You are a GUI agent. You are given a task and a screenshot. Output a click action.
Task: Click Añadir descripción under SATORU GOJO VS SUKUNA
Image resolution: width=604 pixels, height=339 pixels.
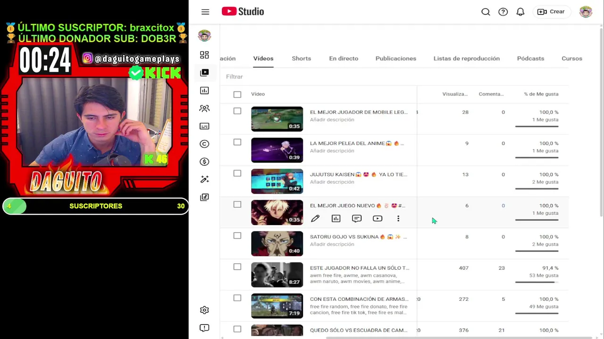[x=332, y=244]
